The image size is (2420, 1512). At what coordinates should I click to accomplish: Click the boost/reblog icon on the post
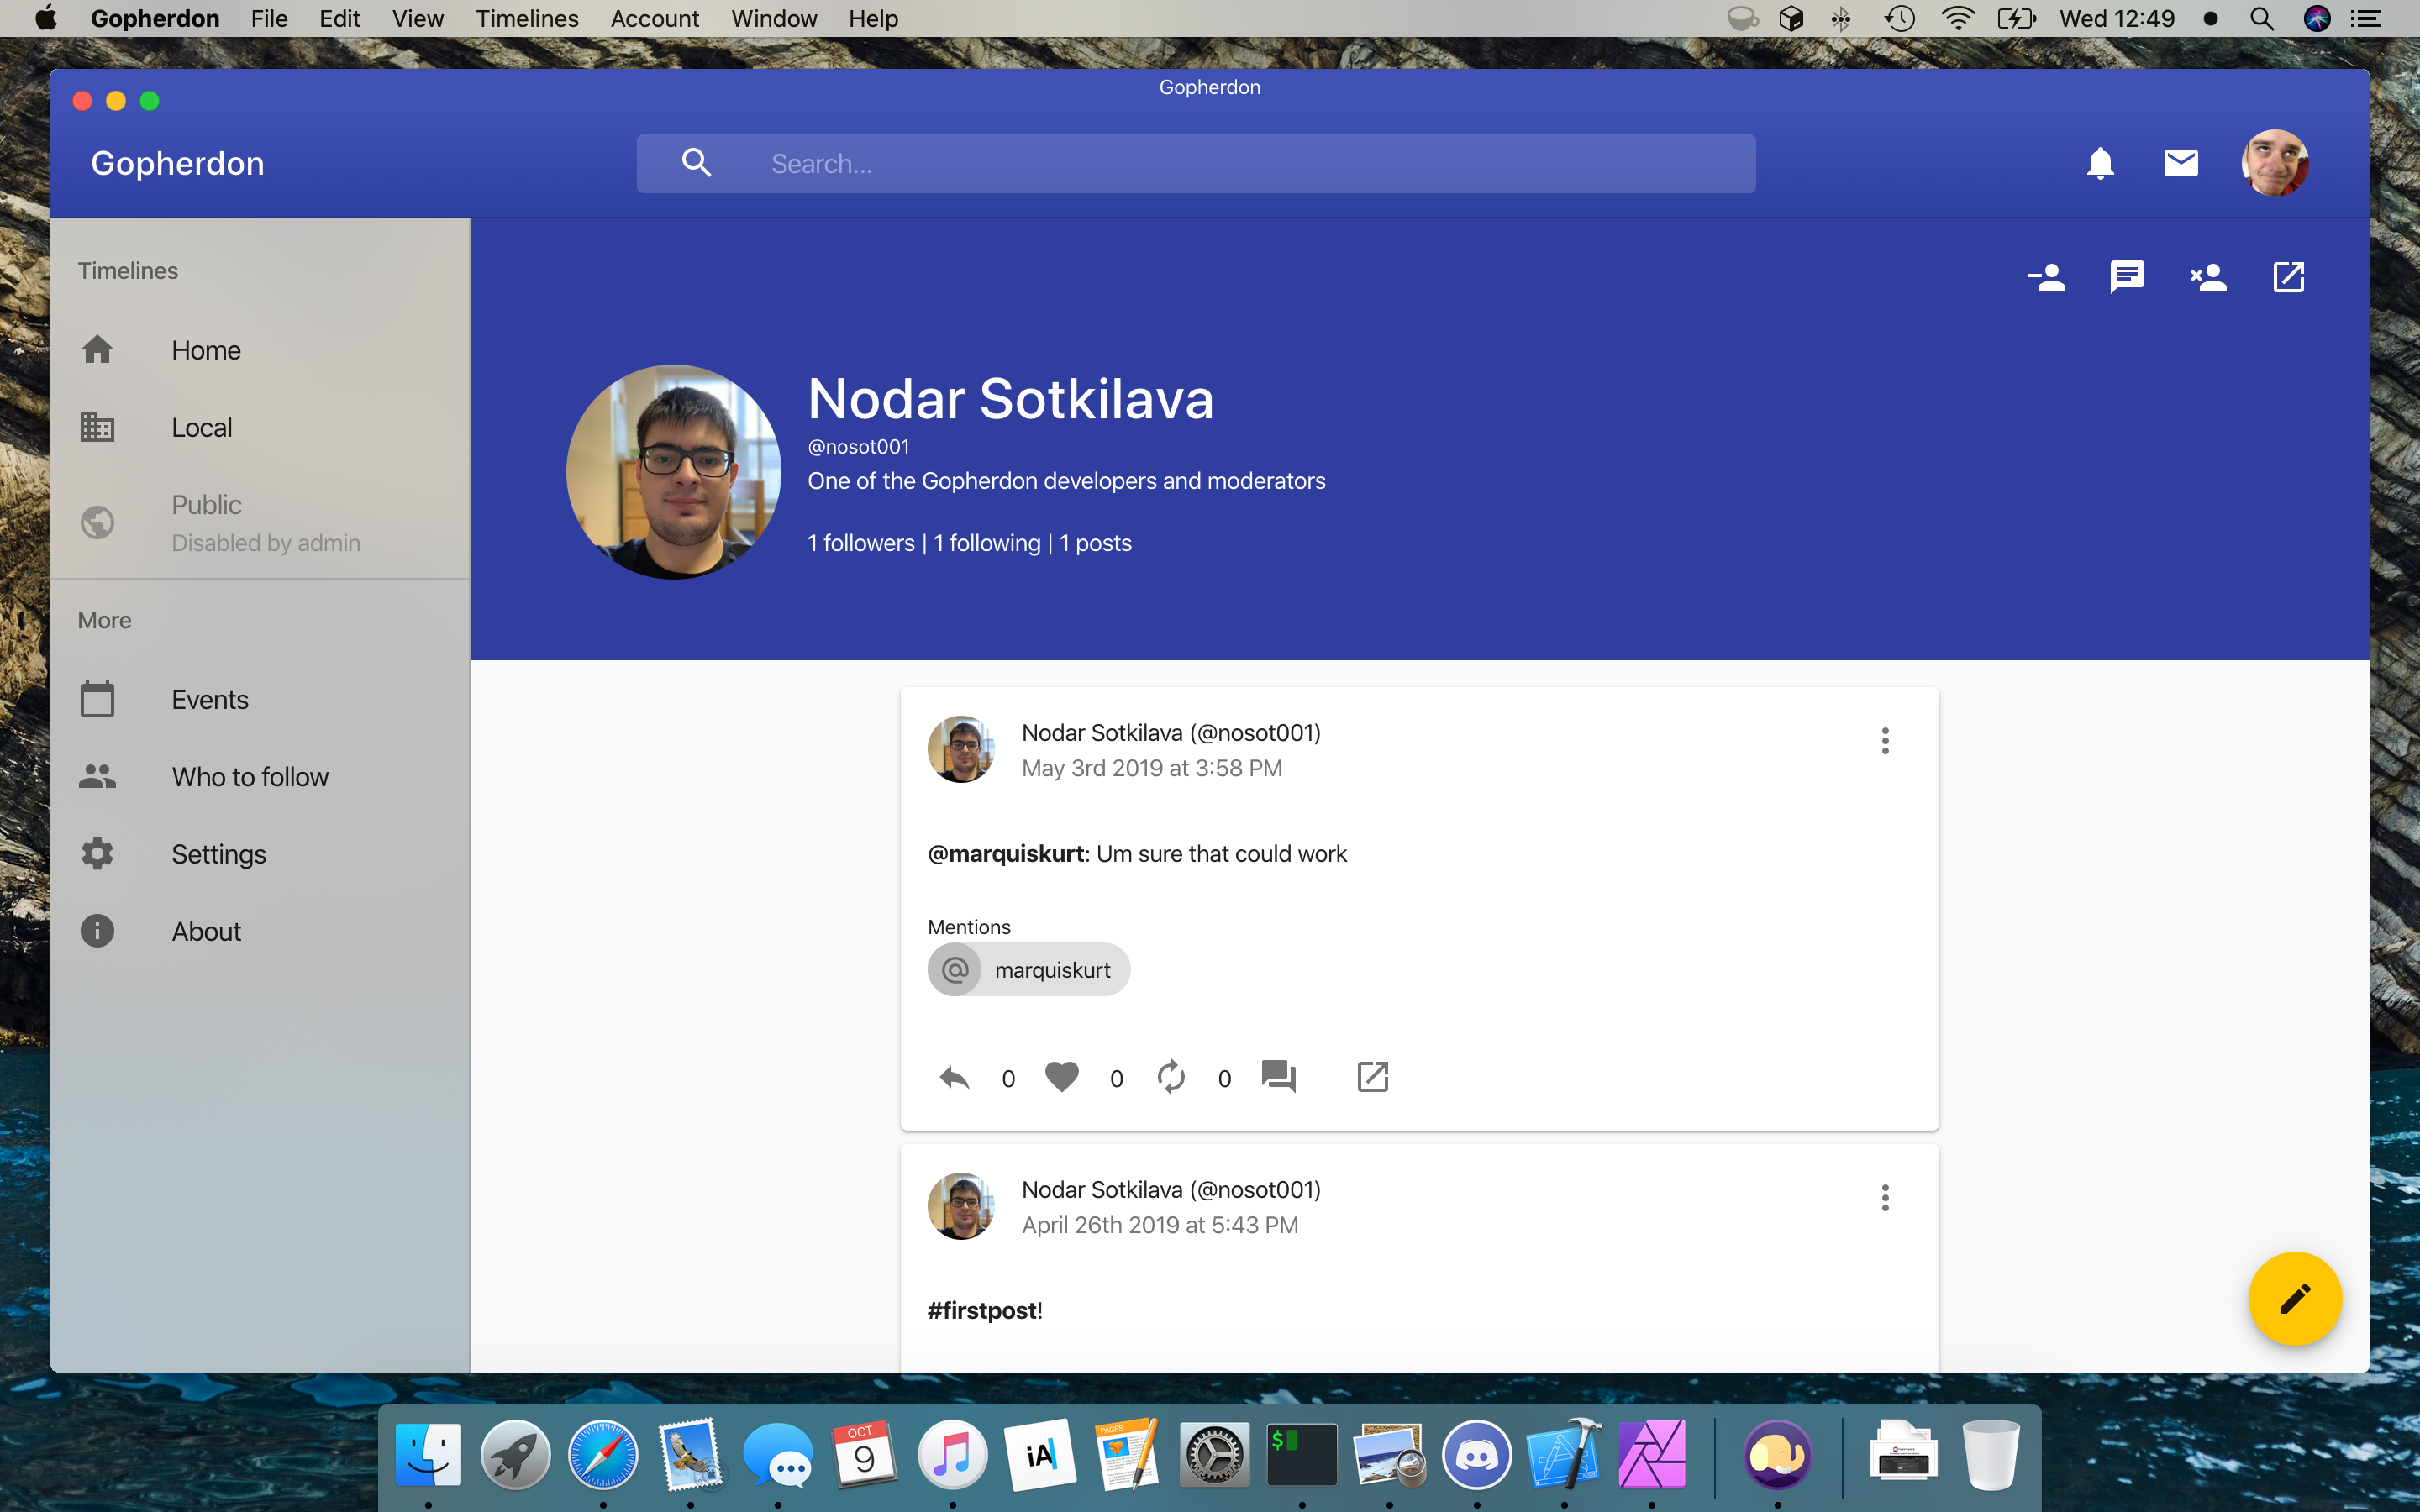1171,1077
